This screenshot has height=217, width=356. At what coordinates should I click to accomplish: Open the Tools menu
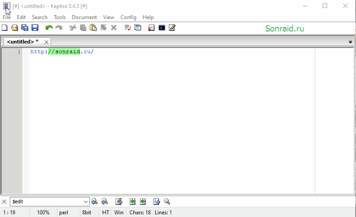click(60, 17)
